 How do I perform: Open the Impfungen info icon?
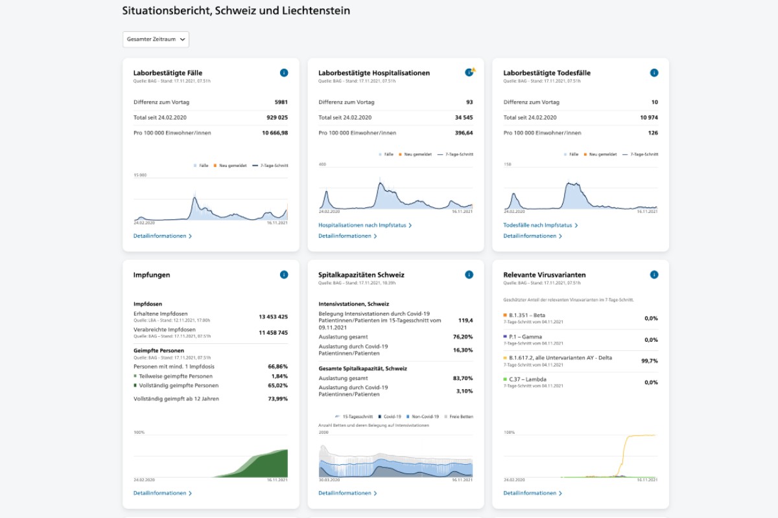click(x=284, y=275)
